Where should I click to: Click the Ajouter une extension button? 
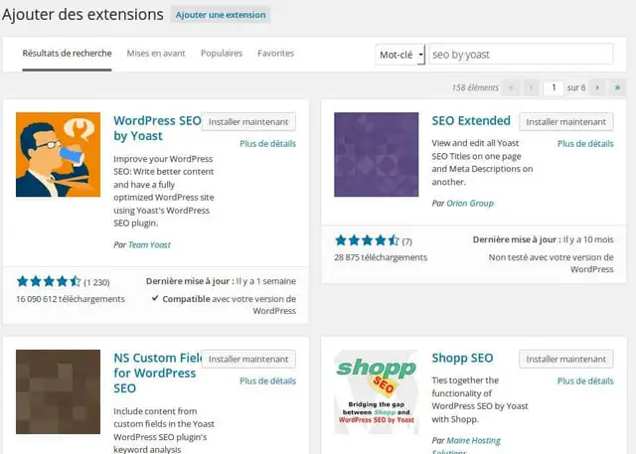221,15
